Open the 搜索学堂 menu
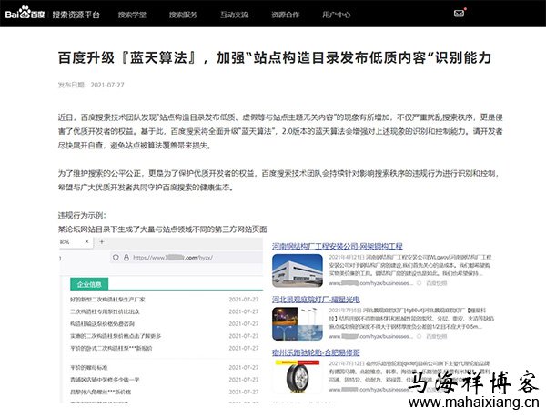This screenshot has height=418, width=546. pos(132,15)
